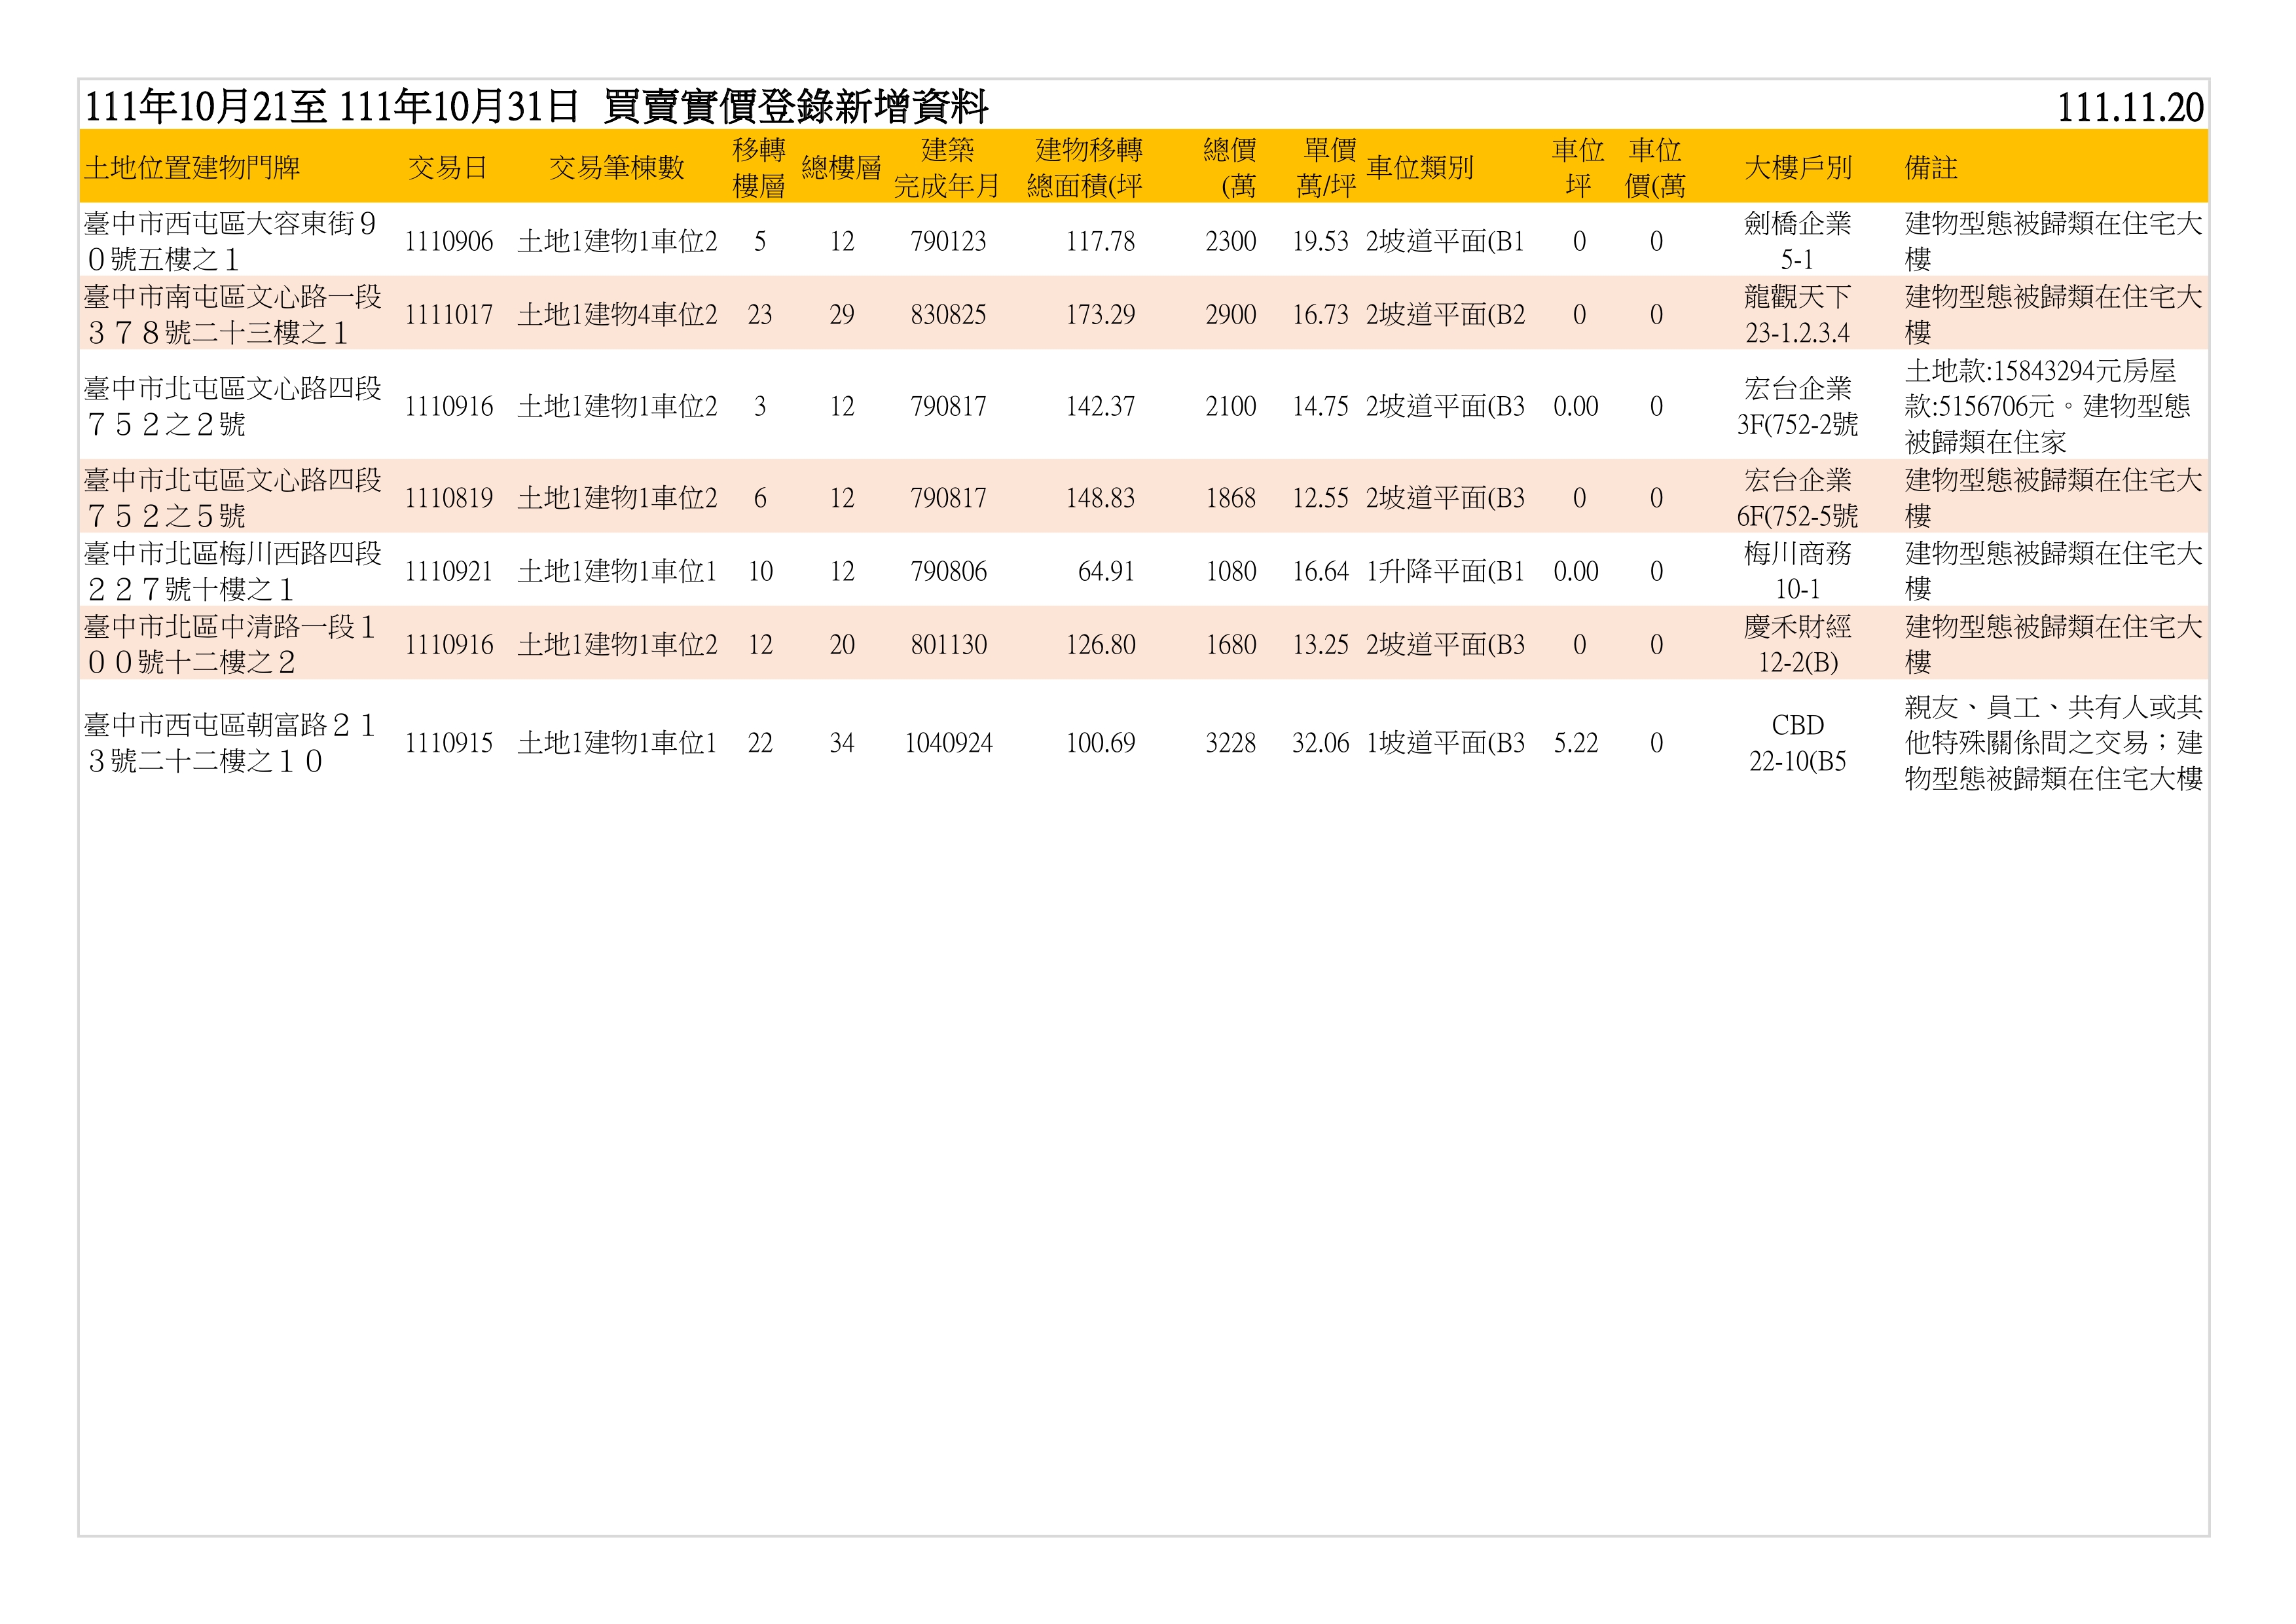Click transaction date 1111017
The image size is (2296, 1624).
click(x=449, y=314)
